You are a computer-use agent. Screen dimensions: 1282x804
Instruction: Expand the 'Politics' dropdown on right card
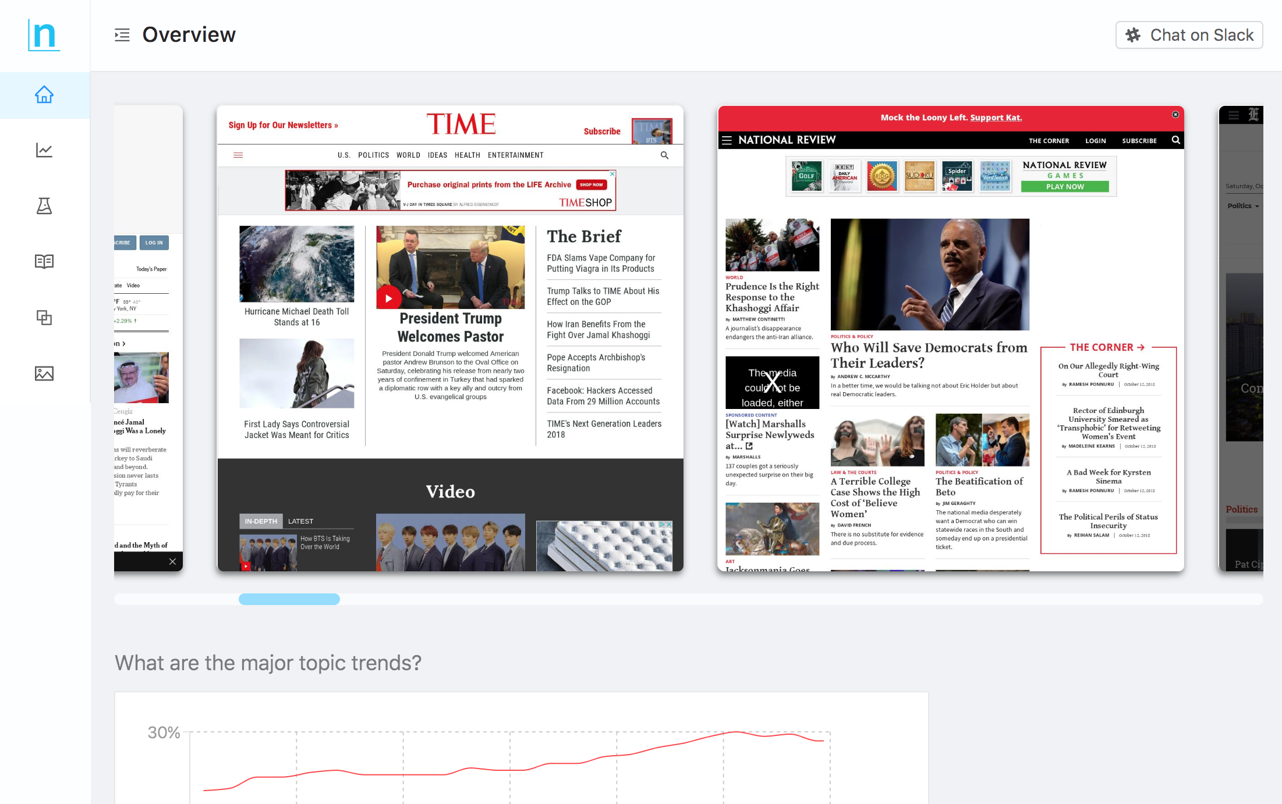click(1243, 206)
